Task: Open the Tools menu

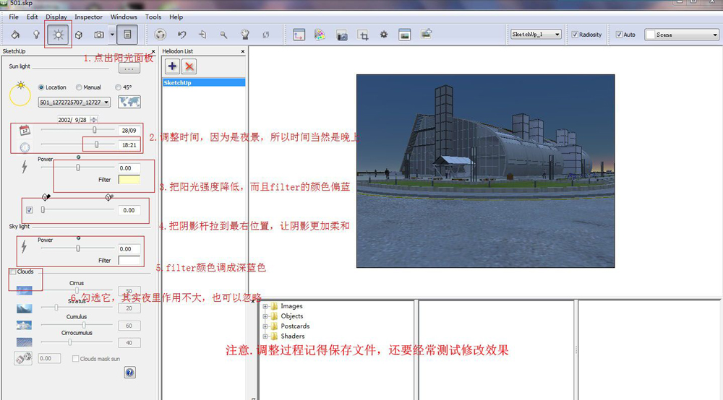Action: click(153, 17)
